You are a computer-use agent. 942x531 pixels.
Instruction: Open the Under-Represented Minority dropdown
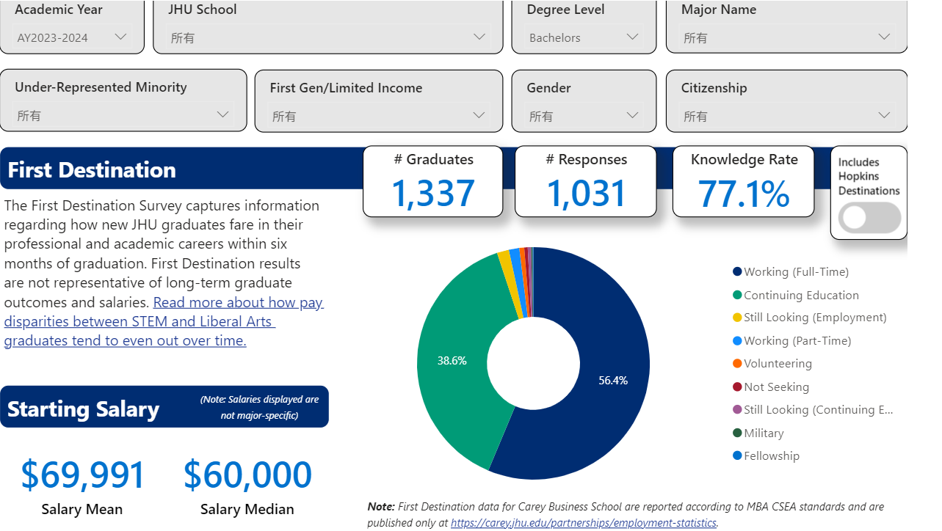[123, 115]
